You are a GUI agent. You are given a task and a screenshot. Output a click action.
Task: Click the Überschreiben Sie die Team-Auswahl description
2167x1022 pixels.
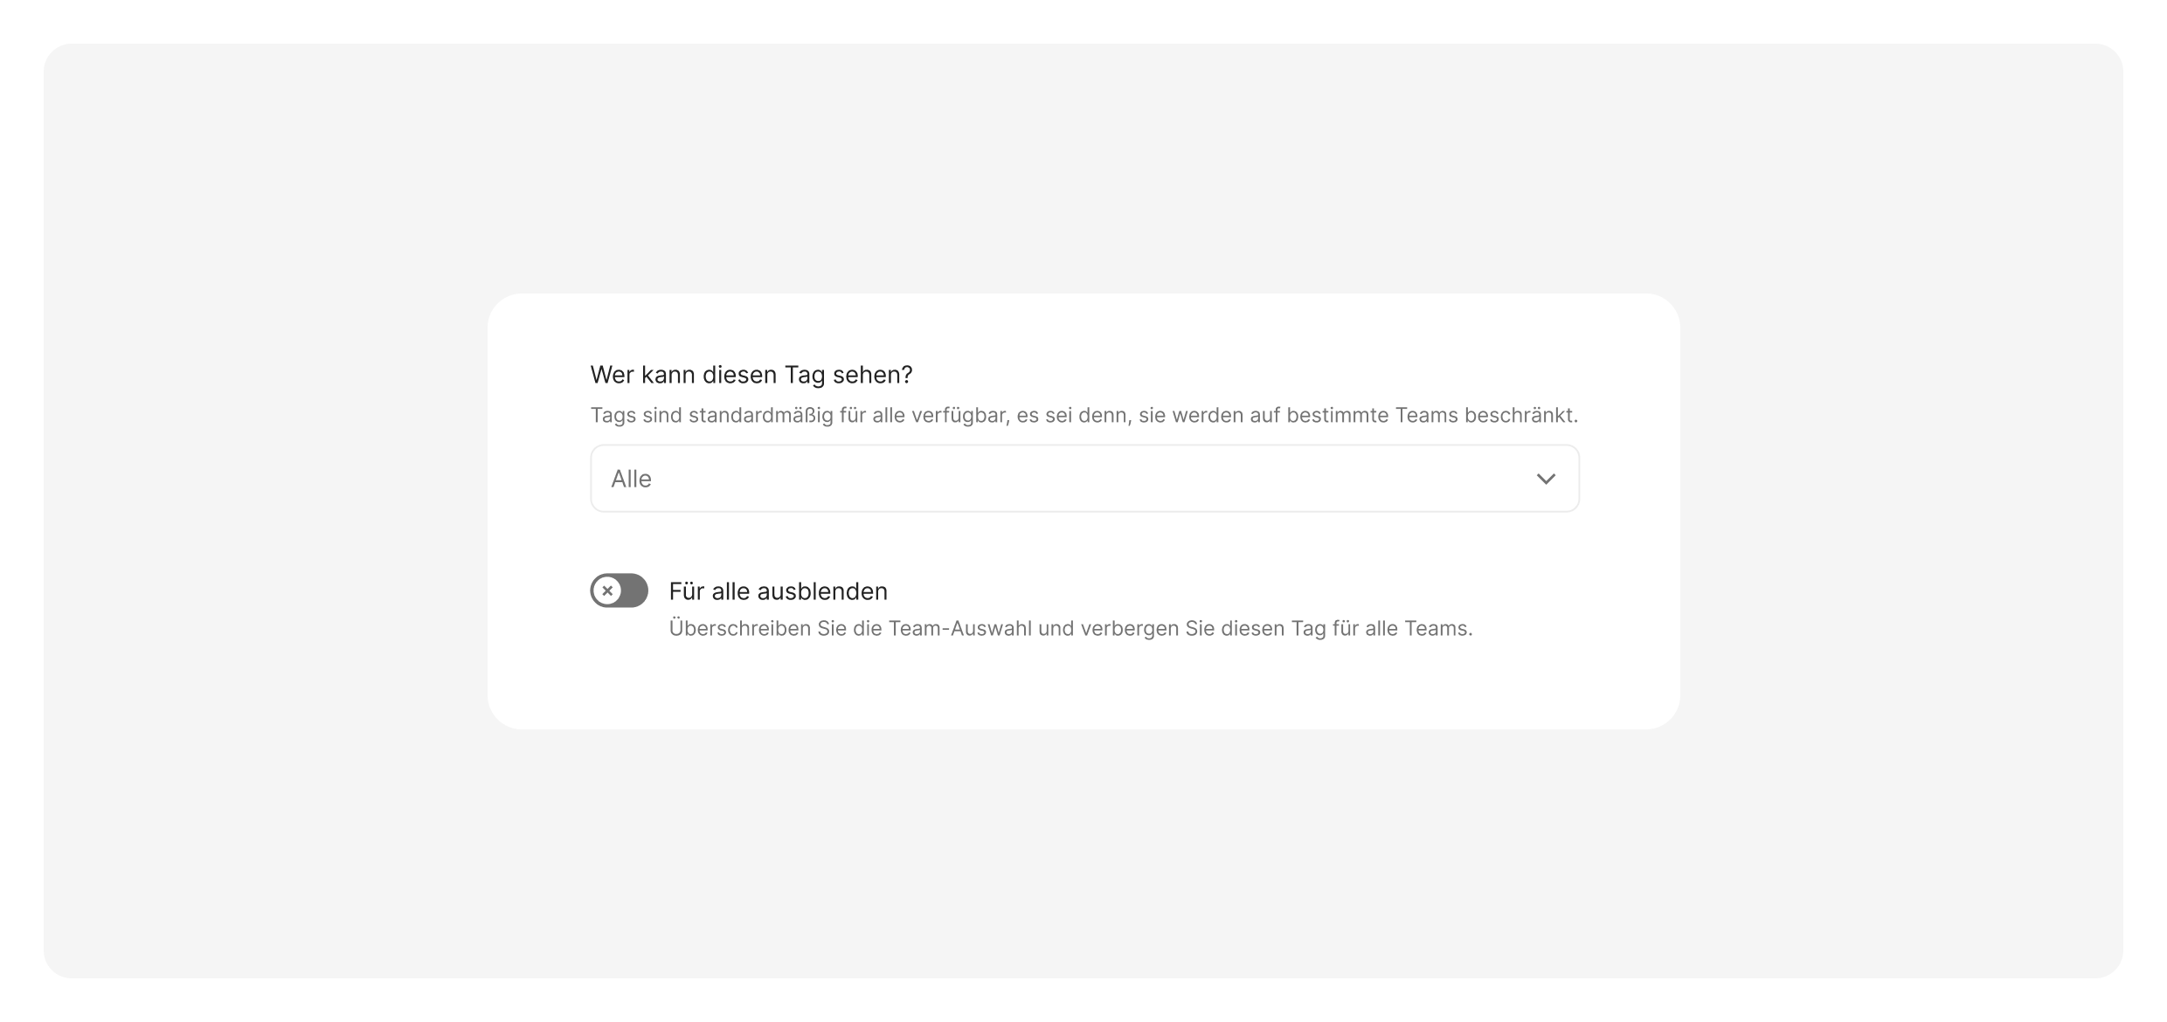[1071, 627]
